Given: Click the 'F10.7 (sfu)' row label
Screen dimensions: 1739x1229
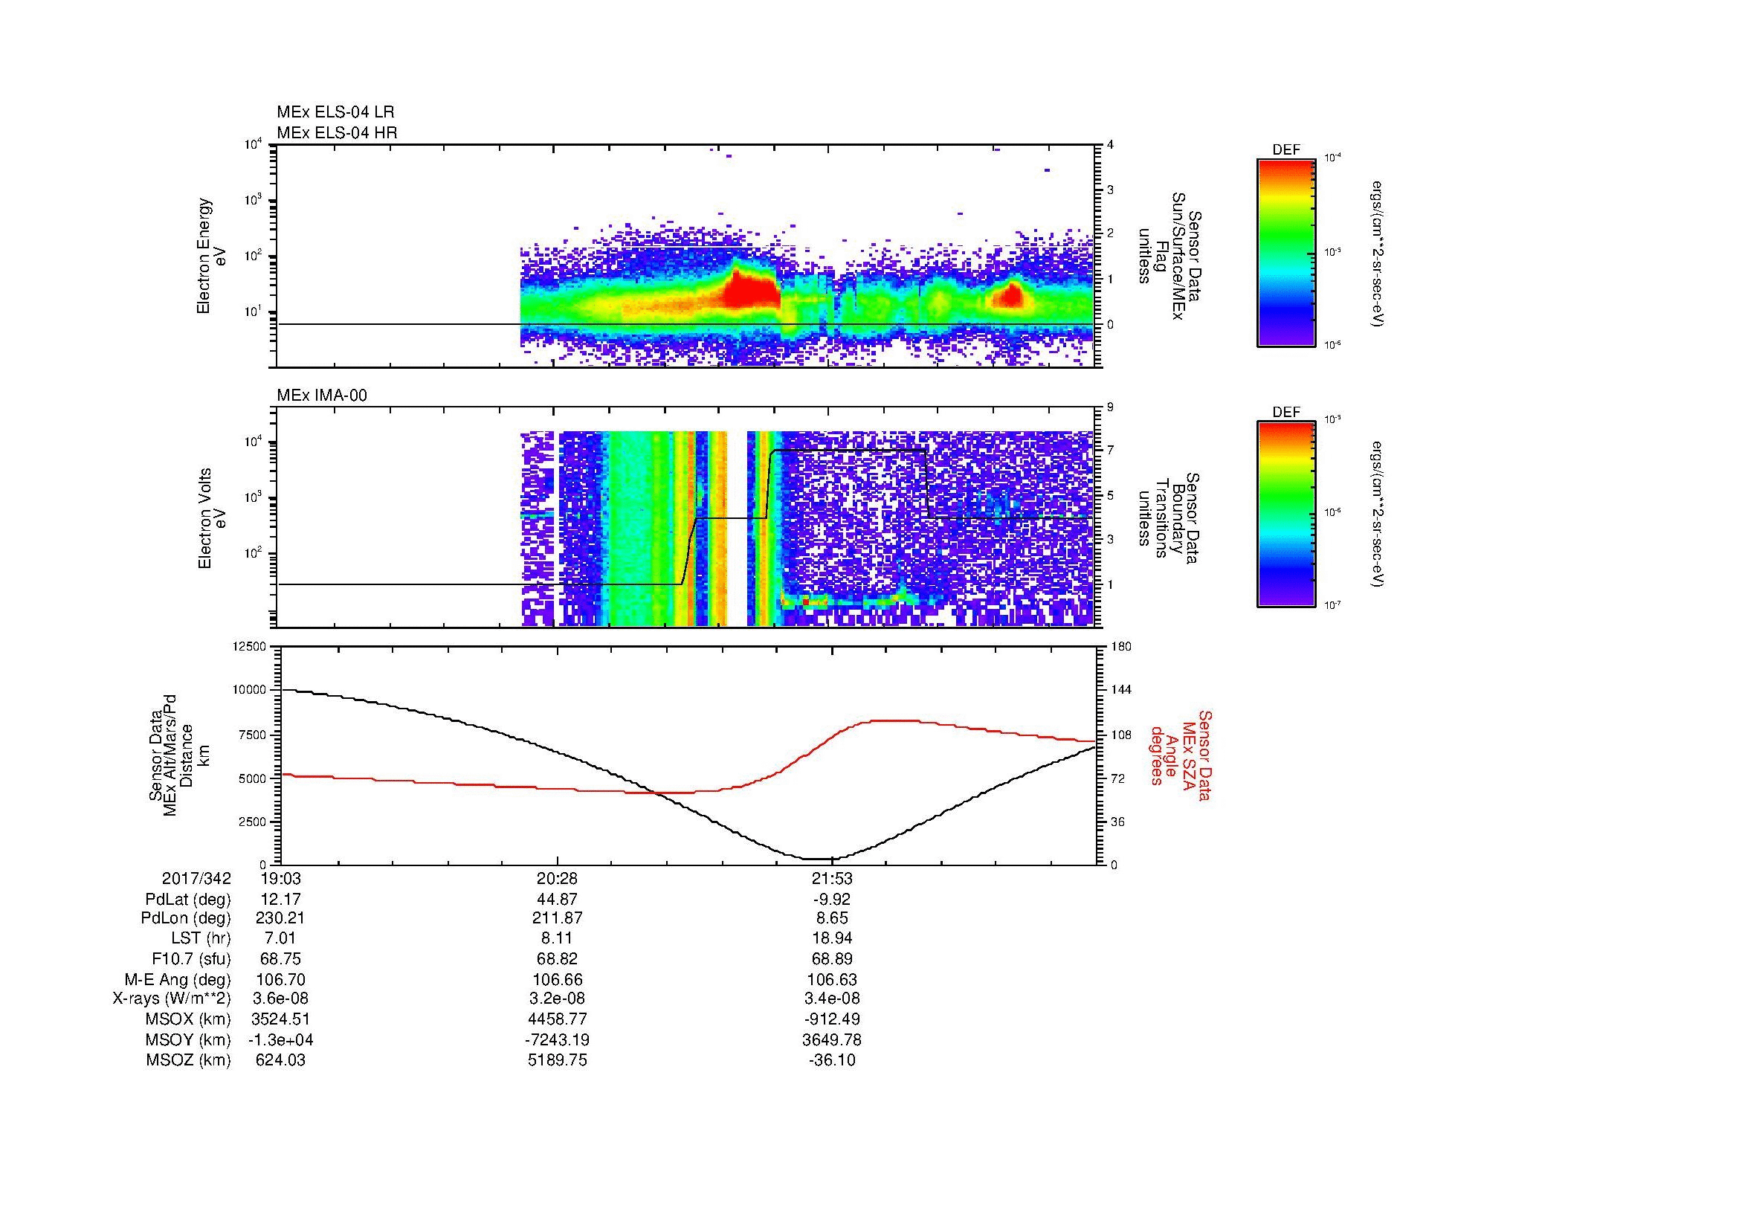Looking at the screenshot, I should point(191,958).
